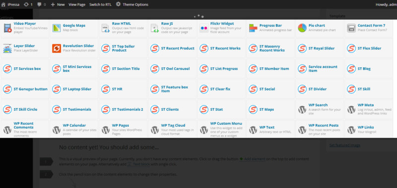Click View Page in the admin bar

pos(77,4)
